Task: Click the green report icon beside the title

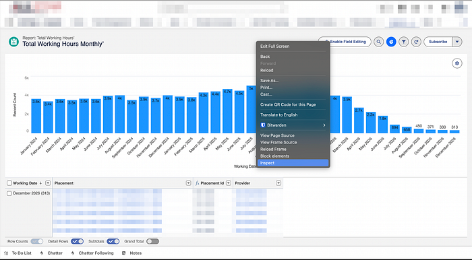Action: coord(13,42)
